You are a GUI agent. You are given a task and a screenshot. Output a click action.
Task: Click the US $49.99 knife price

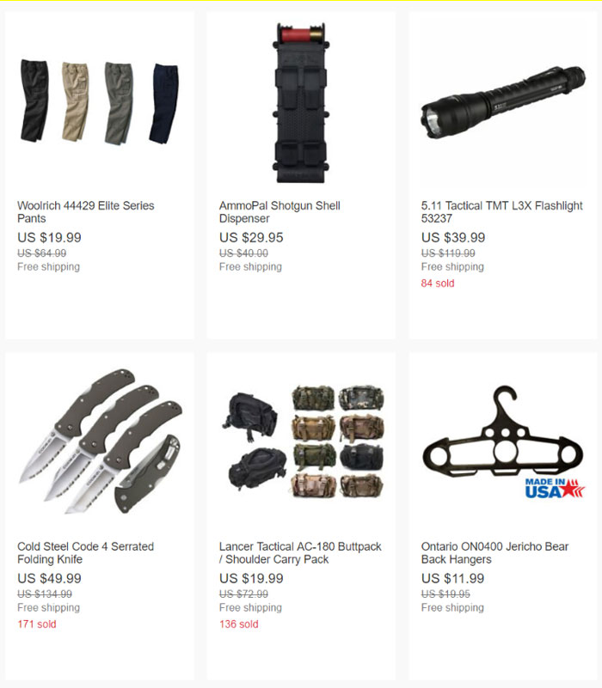(x=49, y=578)
